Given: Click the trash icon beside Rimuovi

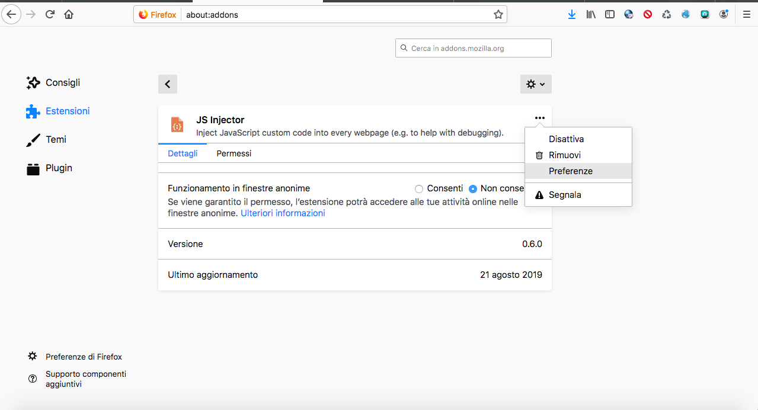Looking at the screenshot, I should (539, 155).
